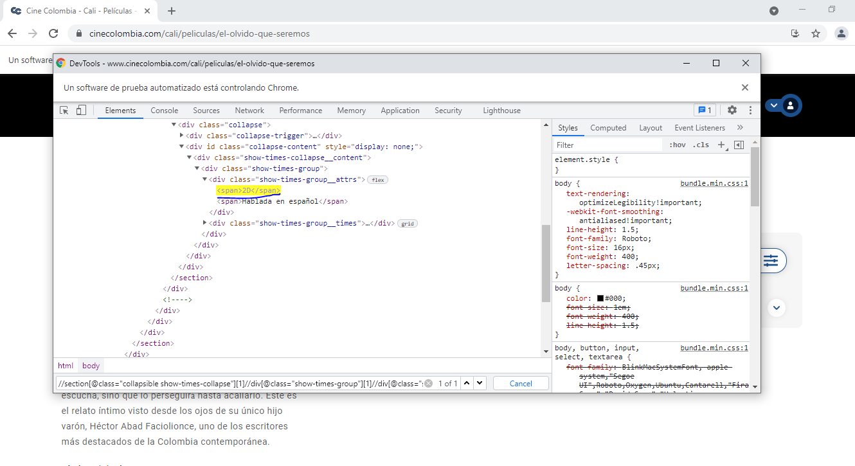Toggle the device toolbar icon
Viewport: 855px width, 466px height.
(x=81, y=111)
